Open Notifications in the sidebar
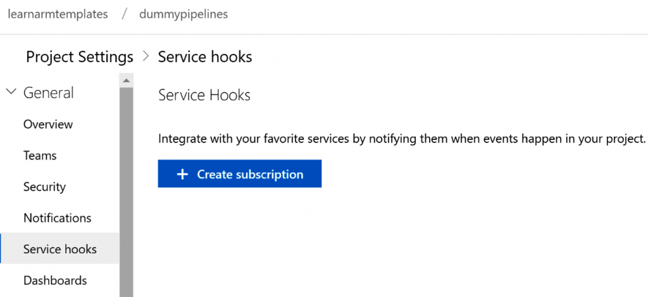Screen dimensions: 648x297 (x=57, y=218)
